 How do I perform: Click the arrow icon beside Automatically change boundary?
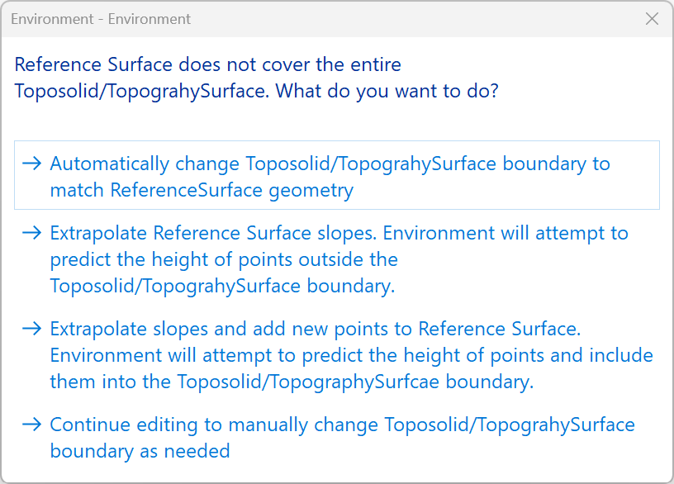coord(32,164)
